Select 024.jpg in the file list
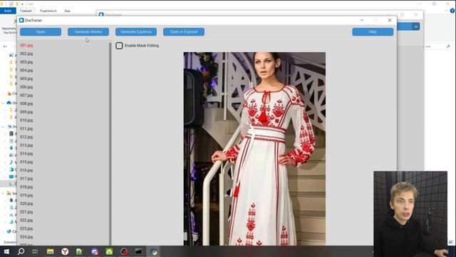456x257 pixels. 26,237
